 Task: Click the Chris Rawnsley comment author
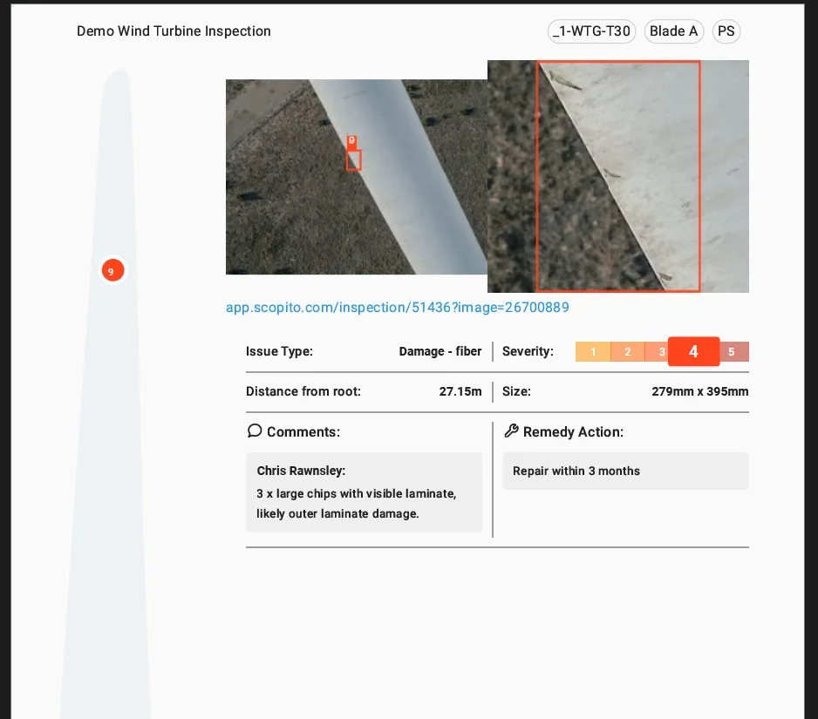click(x=301, y=471)
